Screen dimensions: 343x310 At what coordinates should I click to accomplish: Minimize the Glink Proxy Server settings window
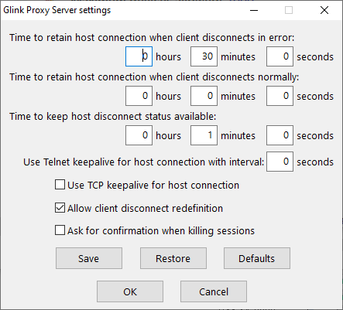coord(254,10)
